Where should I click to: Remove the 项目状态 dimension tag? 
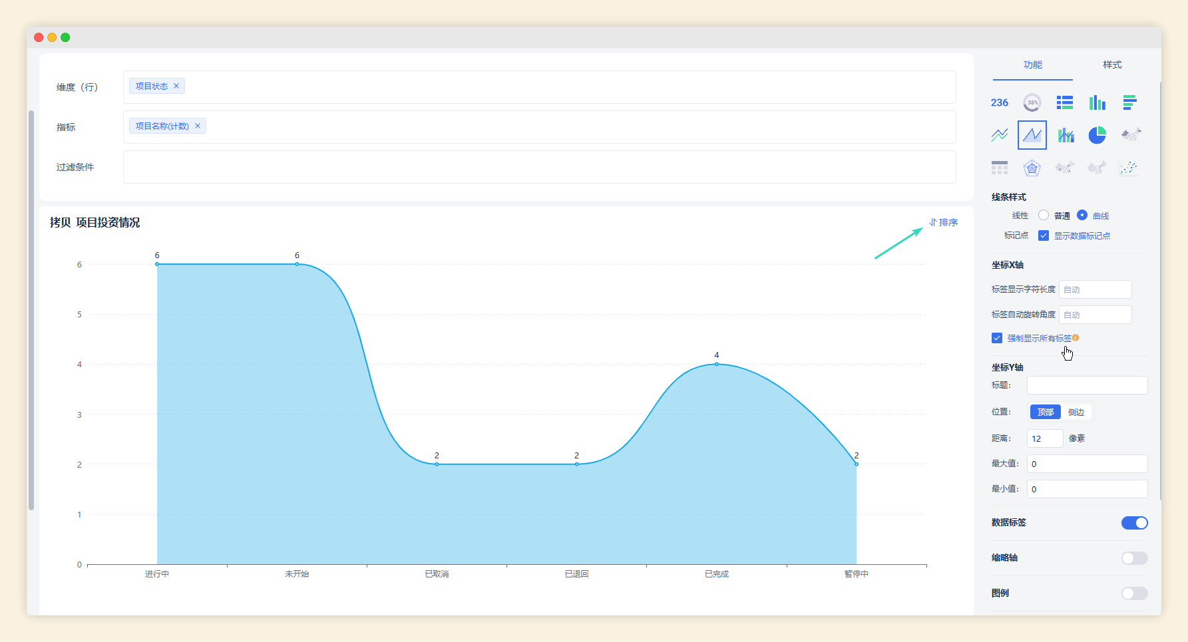pyautogui.click(x=176, y=86)
